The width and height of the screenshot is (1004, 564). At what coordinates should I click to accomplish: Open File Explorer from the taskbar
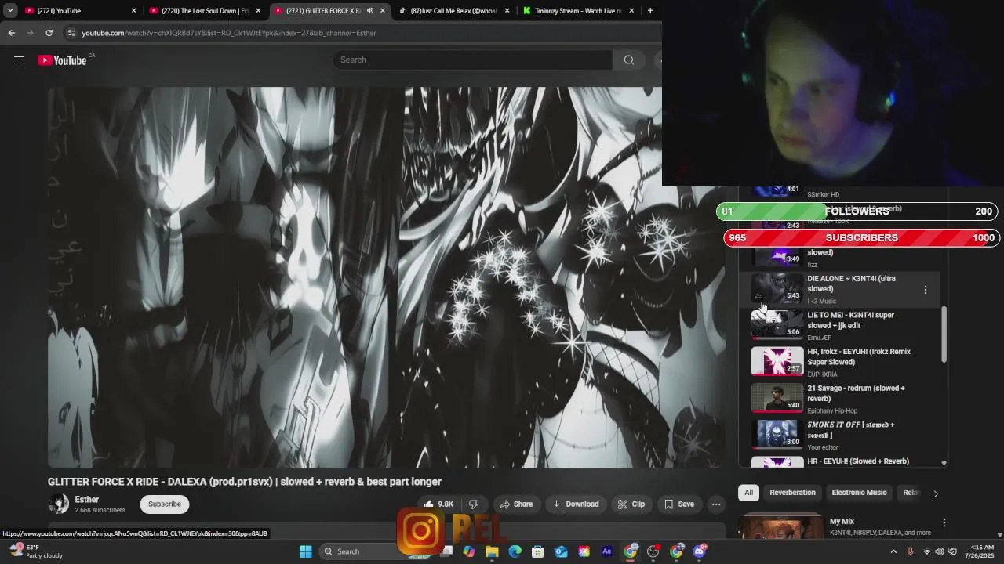(x=492, y=551)
